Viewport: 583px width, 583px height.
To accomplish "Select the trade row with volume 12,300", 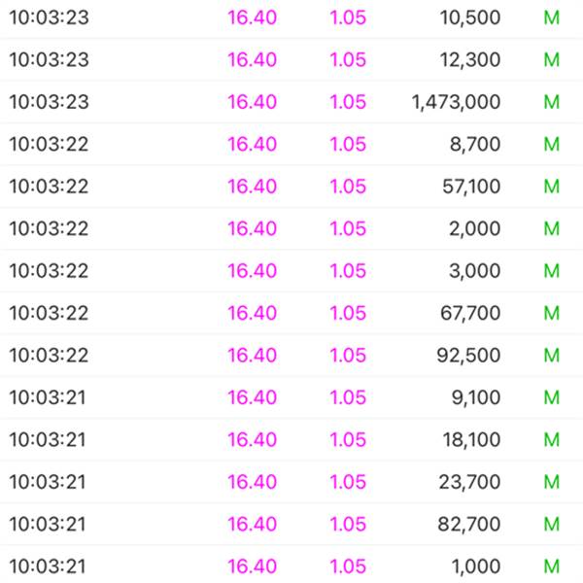I will (291, 59).
